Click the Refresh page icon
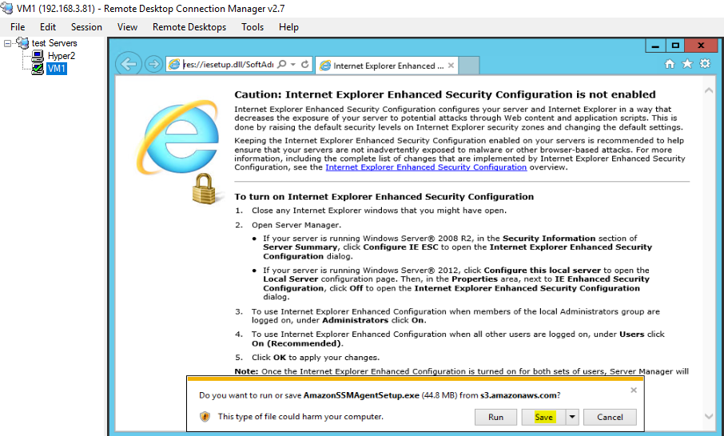Image resolution: width=724 pixels, height=436 pixels. (x=304, y=64)
